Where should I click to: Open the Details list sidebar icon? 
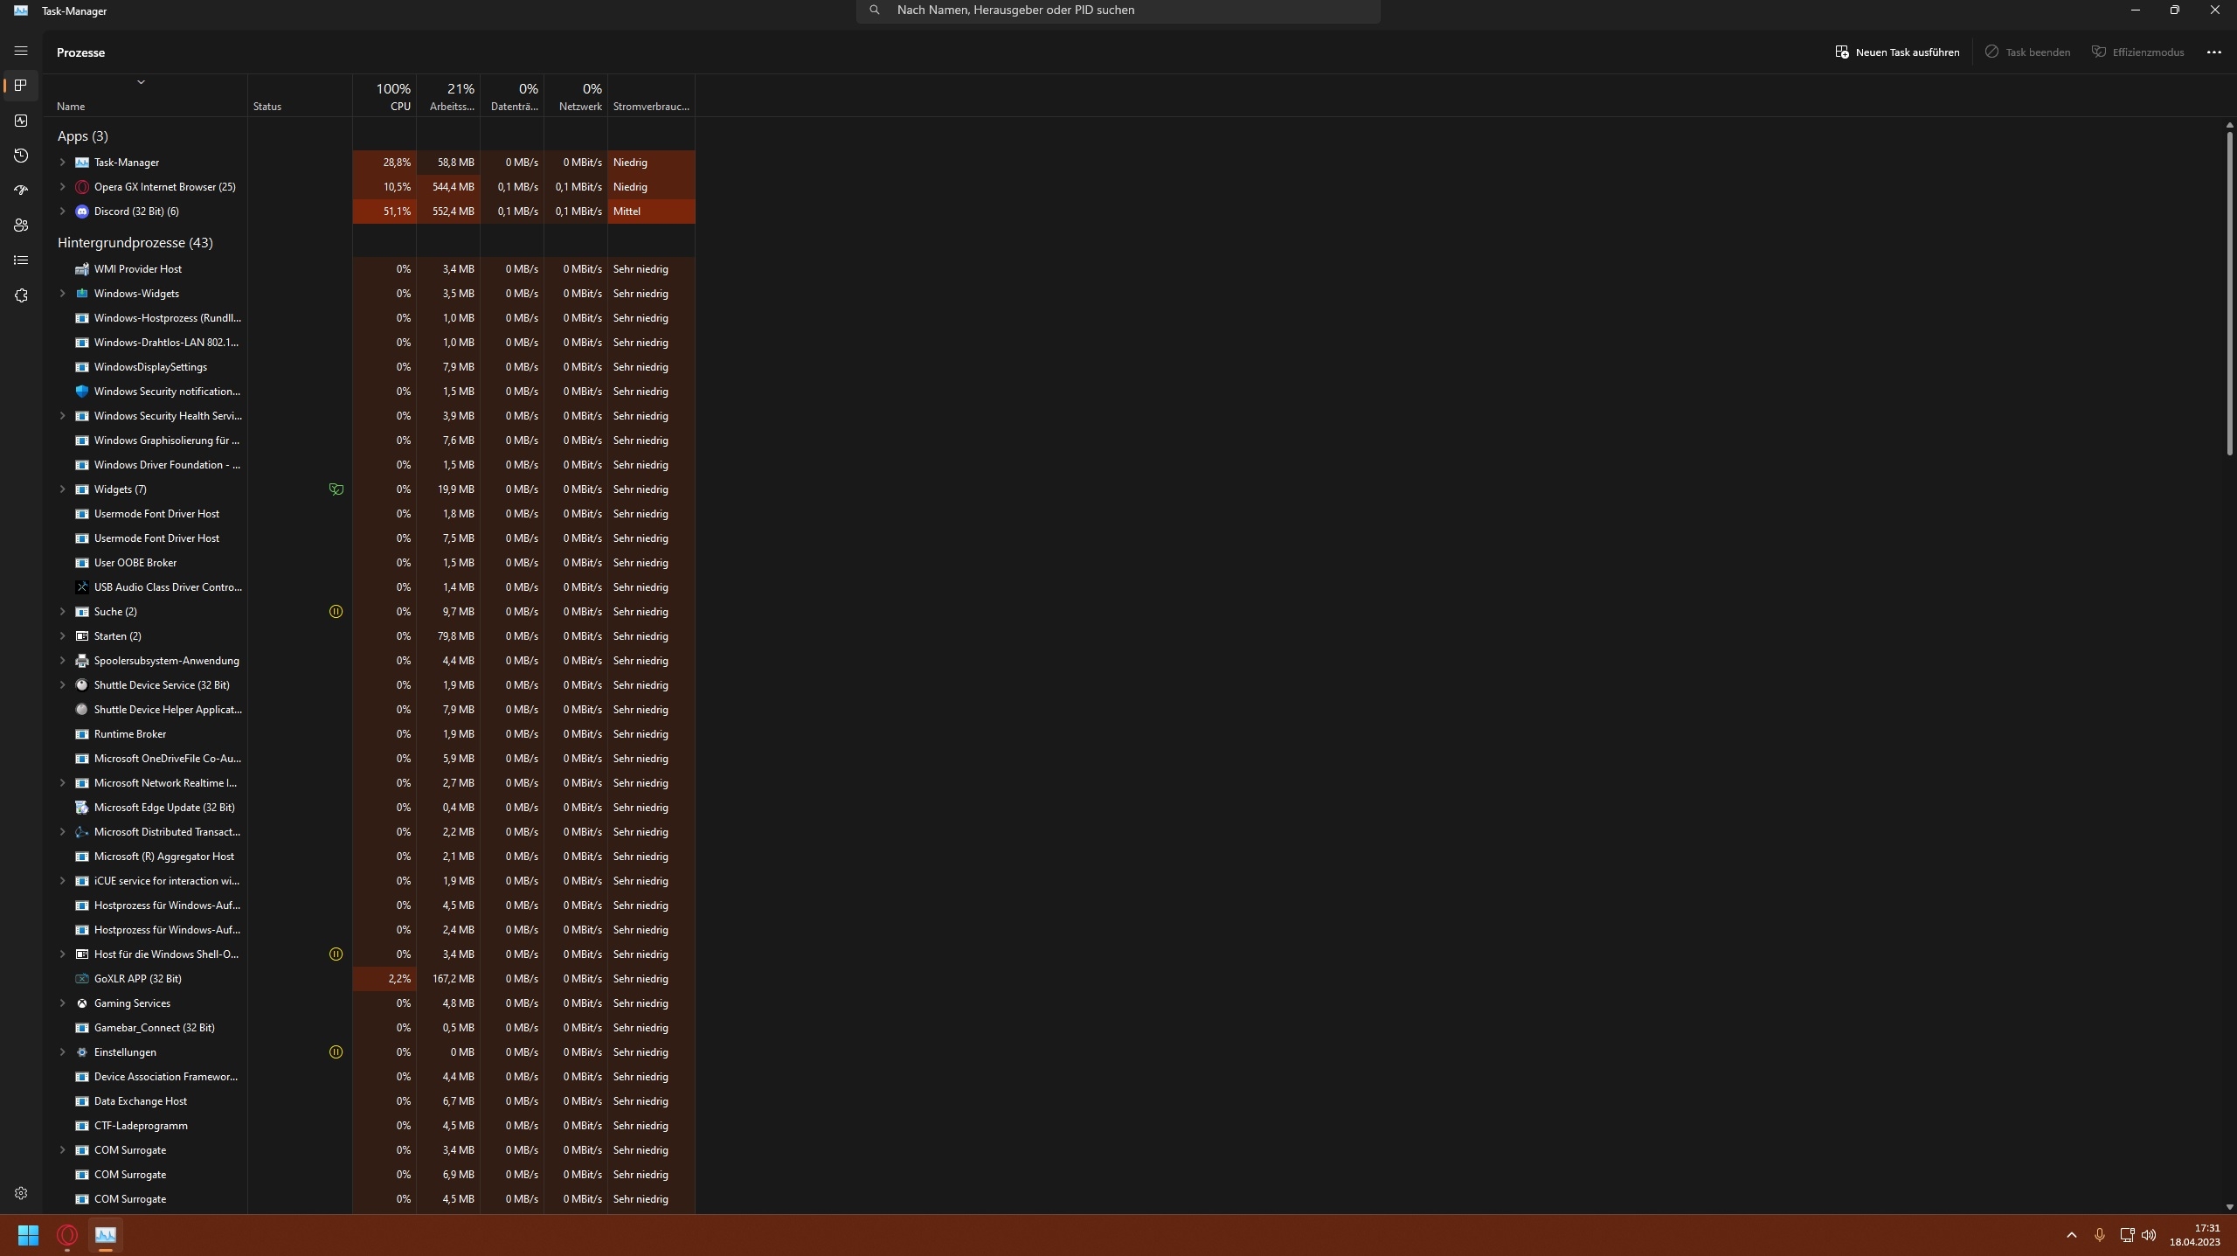point(21,260)
